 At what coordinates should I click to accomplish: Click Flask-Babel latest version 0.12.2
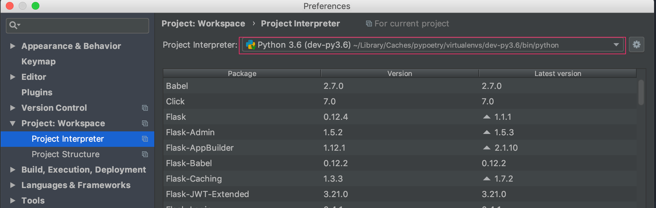click(494, 163)
